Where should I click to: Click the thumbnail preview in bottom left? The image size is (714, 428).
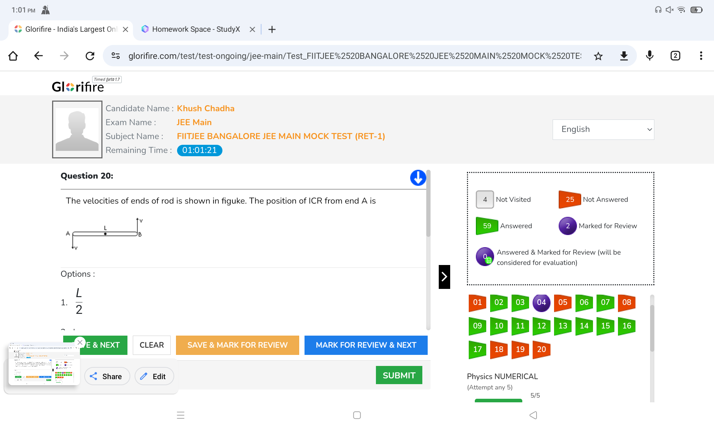tap(43, 364)
